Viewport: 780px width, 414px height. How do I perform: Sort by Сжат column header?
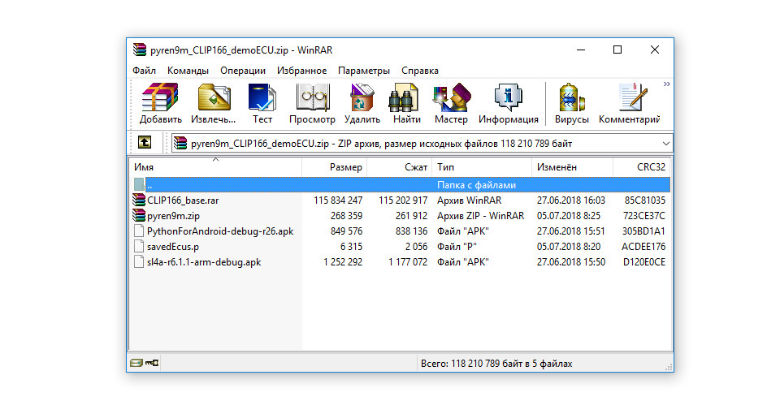click(x=400, y=167)
